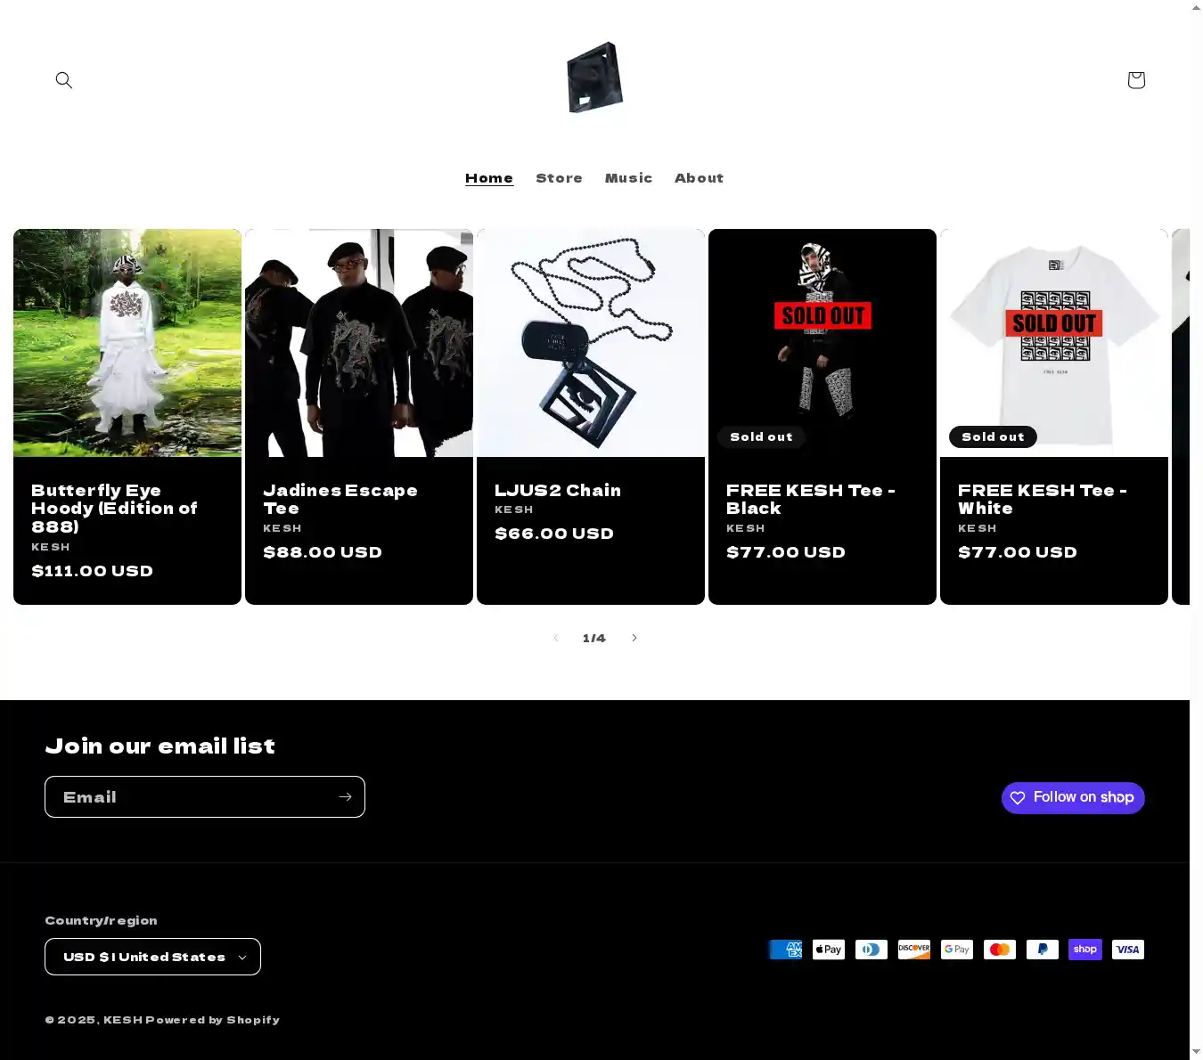Open the Store menu item
This screenshot has height=1060, width=1203.
pos(559,178)
